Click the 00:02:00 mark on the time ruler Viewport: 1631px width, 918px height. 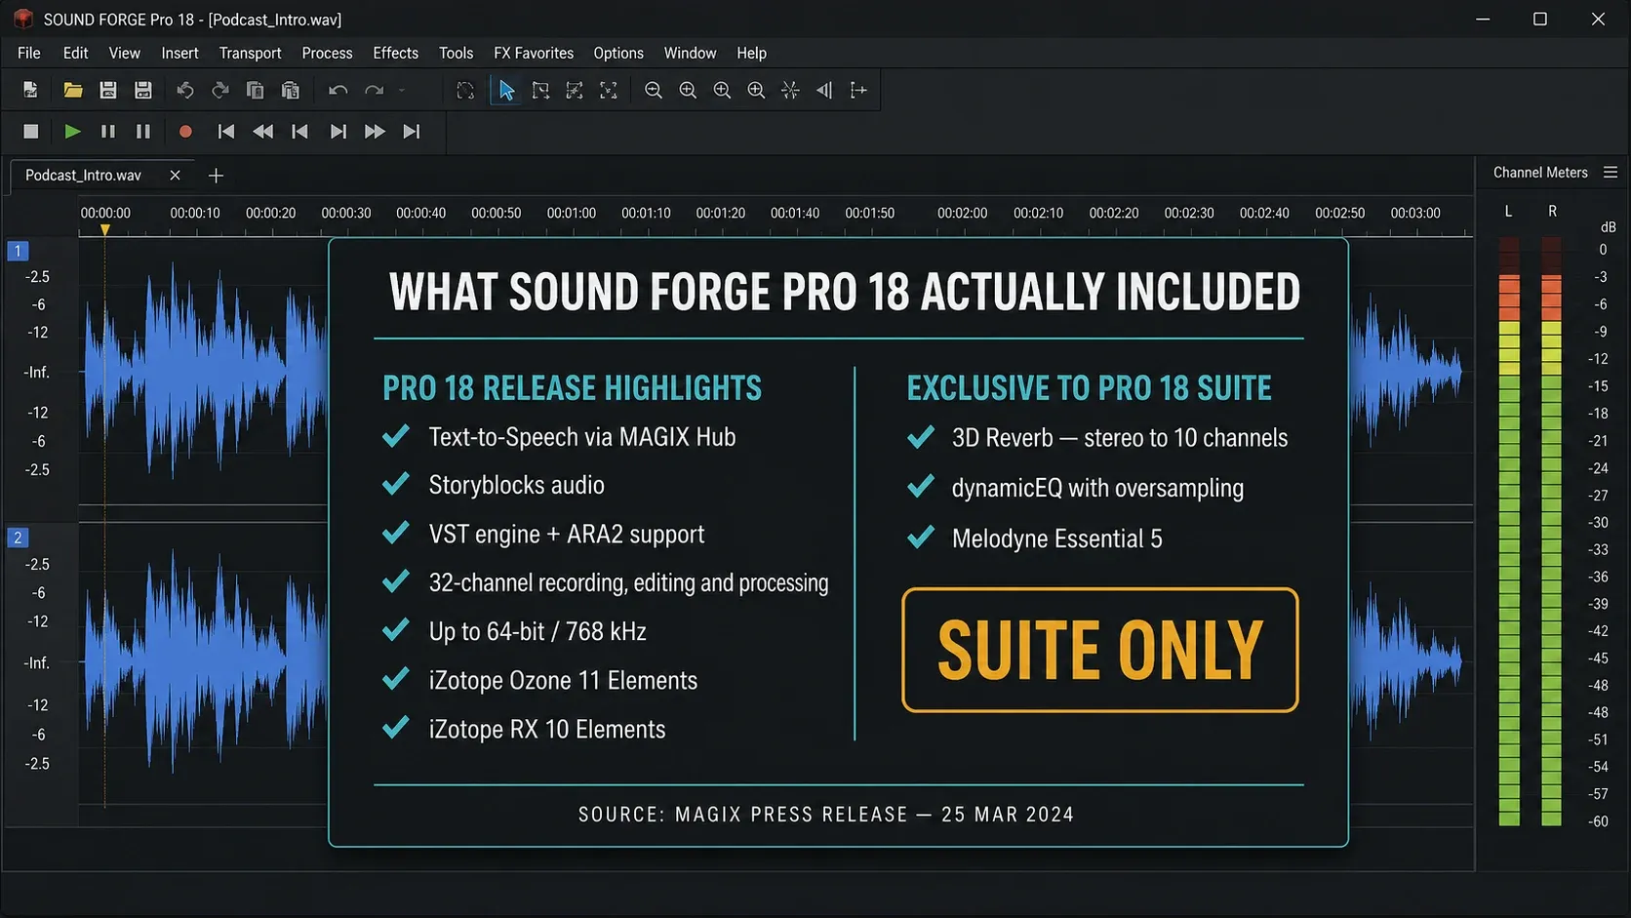962,213
